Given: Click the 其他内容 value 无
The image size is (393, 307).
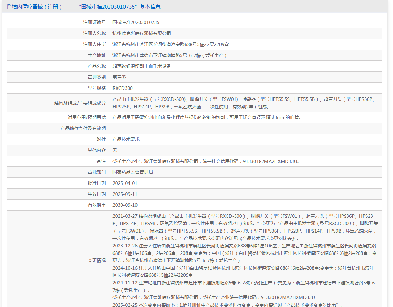Looking at the screenshot, I should coord(115,150).
